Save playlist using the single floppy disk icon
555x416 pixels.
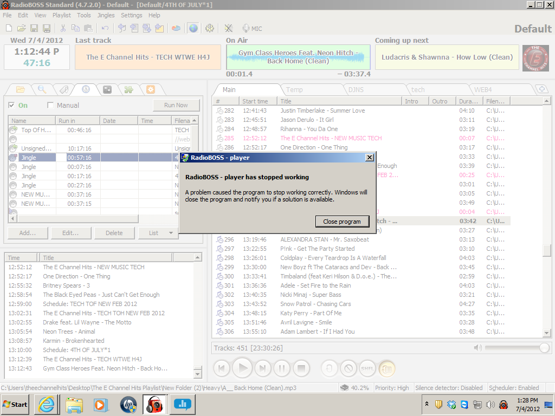pyautogui.click(x=34, y=28)
